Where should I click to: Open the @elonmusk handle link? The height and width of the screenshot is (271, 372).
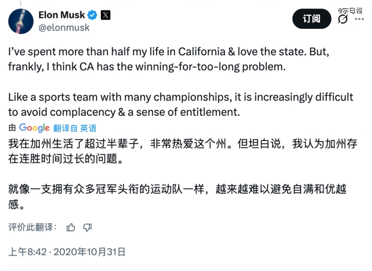pos(65,27)
